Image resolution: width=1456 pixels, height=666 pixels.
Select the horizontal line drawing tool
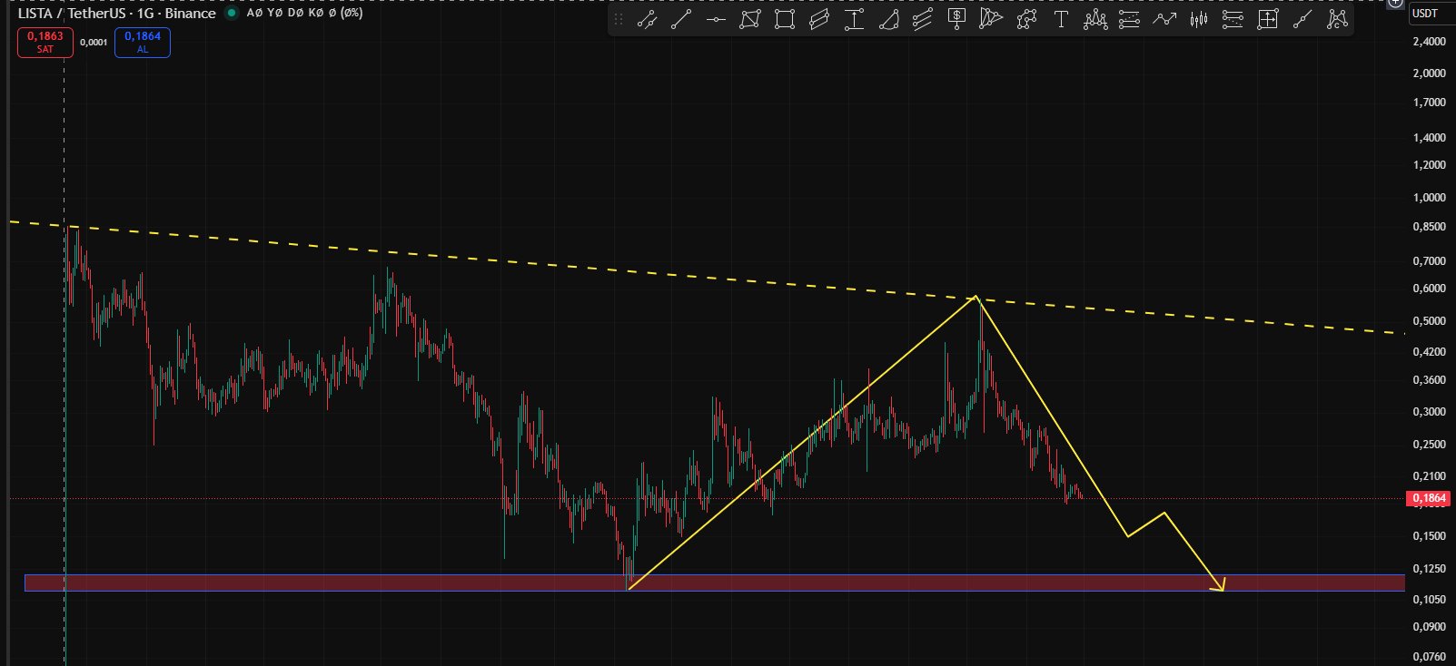pyautogui.click(x=716, y=20)
